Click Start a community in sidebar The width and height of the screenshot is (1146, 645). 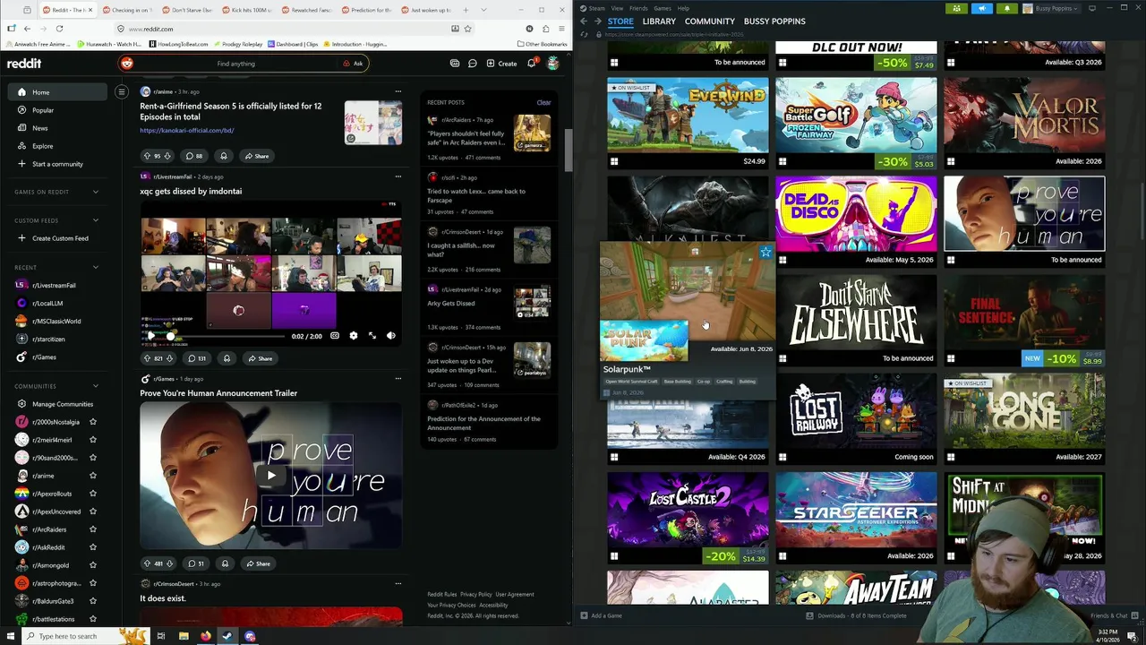(57, 164)
